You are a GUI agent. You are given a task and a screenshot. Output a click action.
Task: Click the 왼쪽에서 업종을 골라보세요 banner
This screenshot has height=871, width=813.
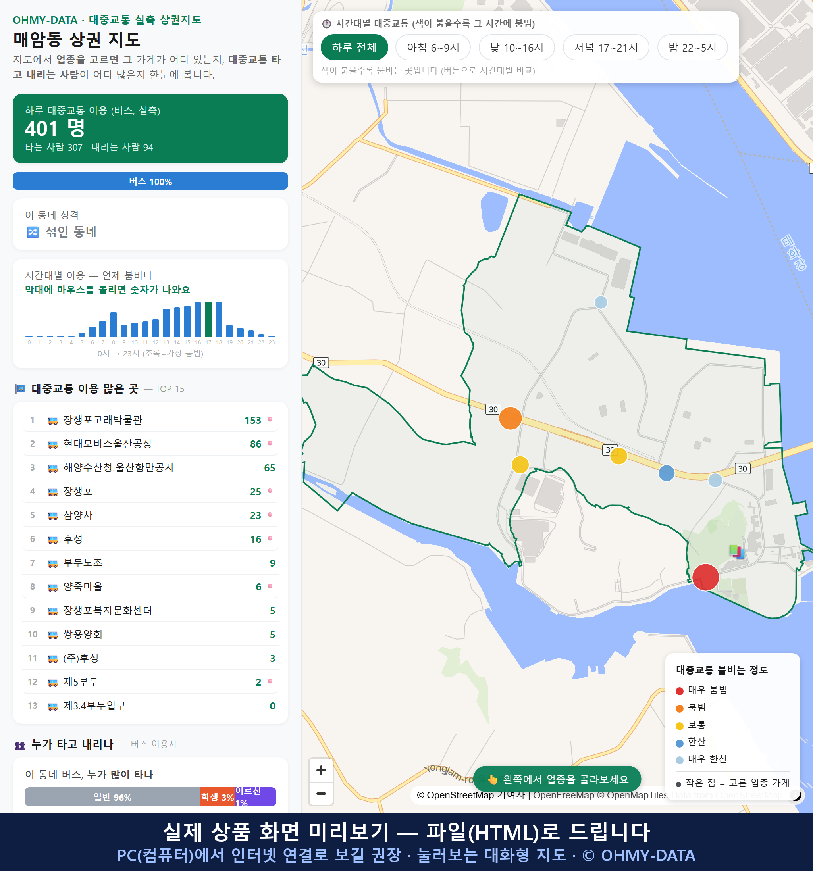tap(557, 779)
